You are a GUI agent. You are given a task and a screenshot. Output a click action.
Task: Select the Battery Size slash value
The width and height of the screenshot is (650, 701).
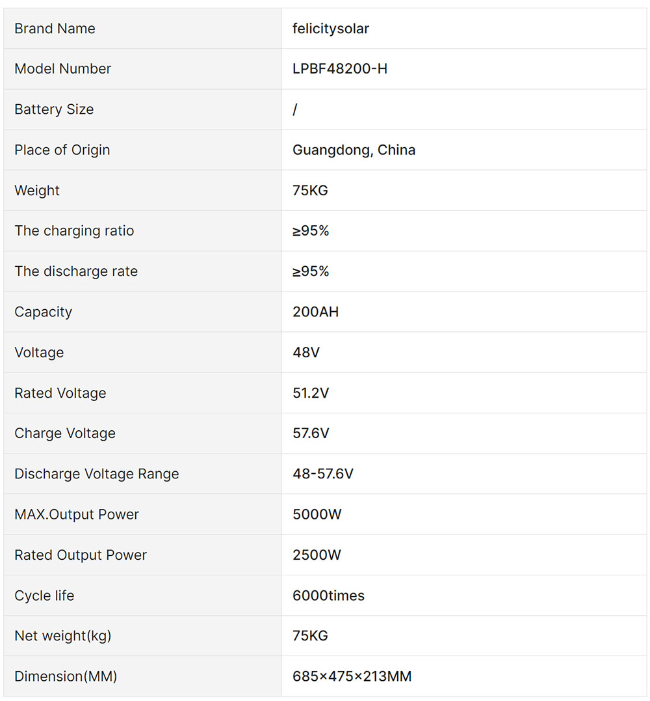point(294,109)
